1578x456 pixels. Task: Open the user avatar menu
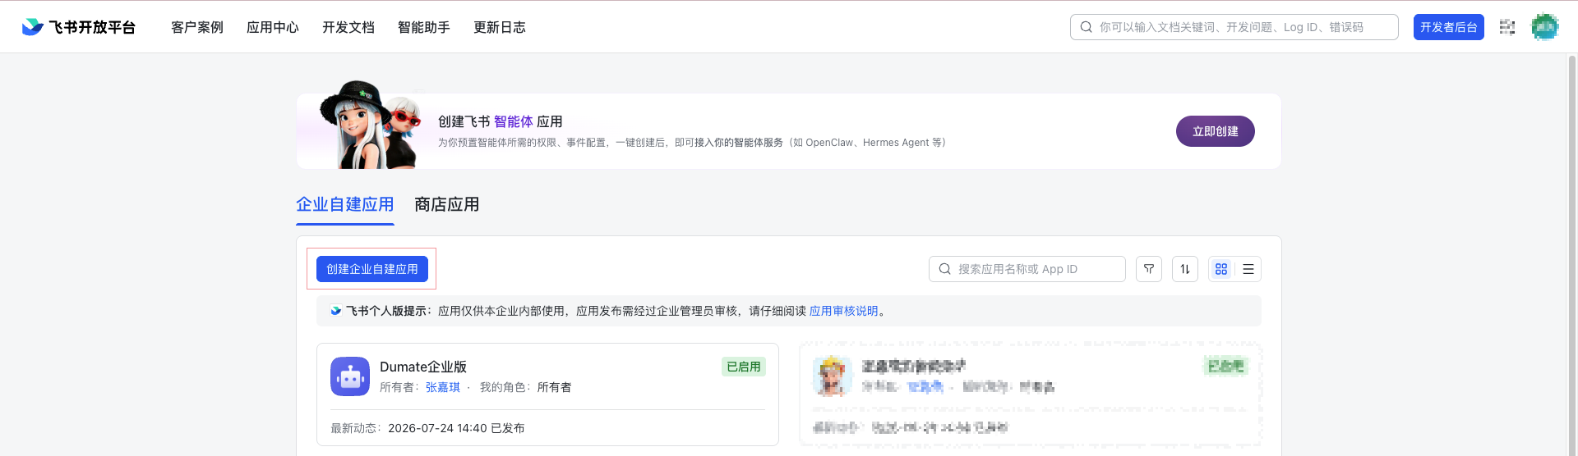[1544, 27]
